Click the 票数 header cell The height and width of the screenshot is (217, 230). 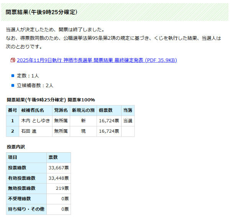59,158
